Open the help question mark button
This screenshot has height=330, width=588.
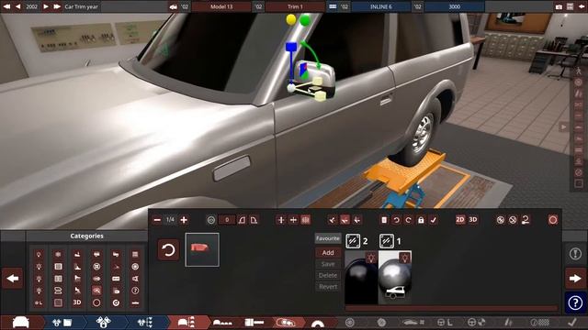(x=575, y=302)
